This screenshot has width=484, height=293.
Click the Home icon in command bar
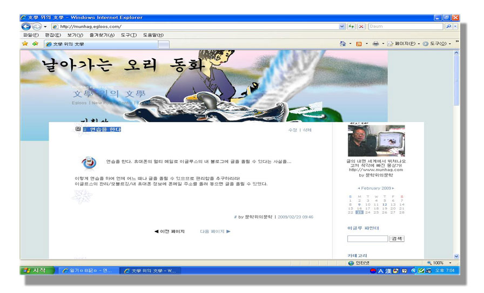coord(342,44)
